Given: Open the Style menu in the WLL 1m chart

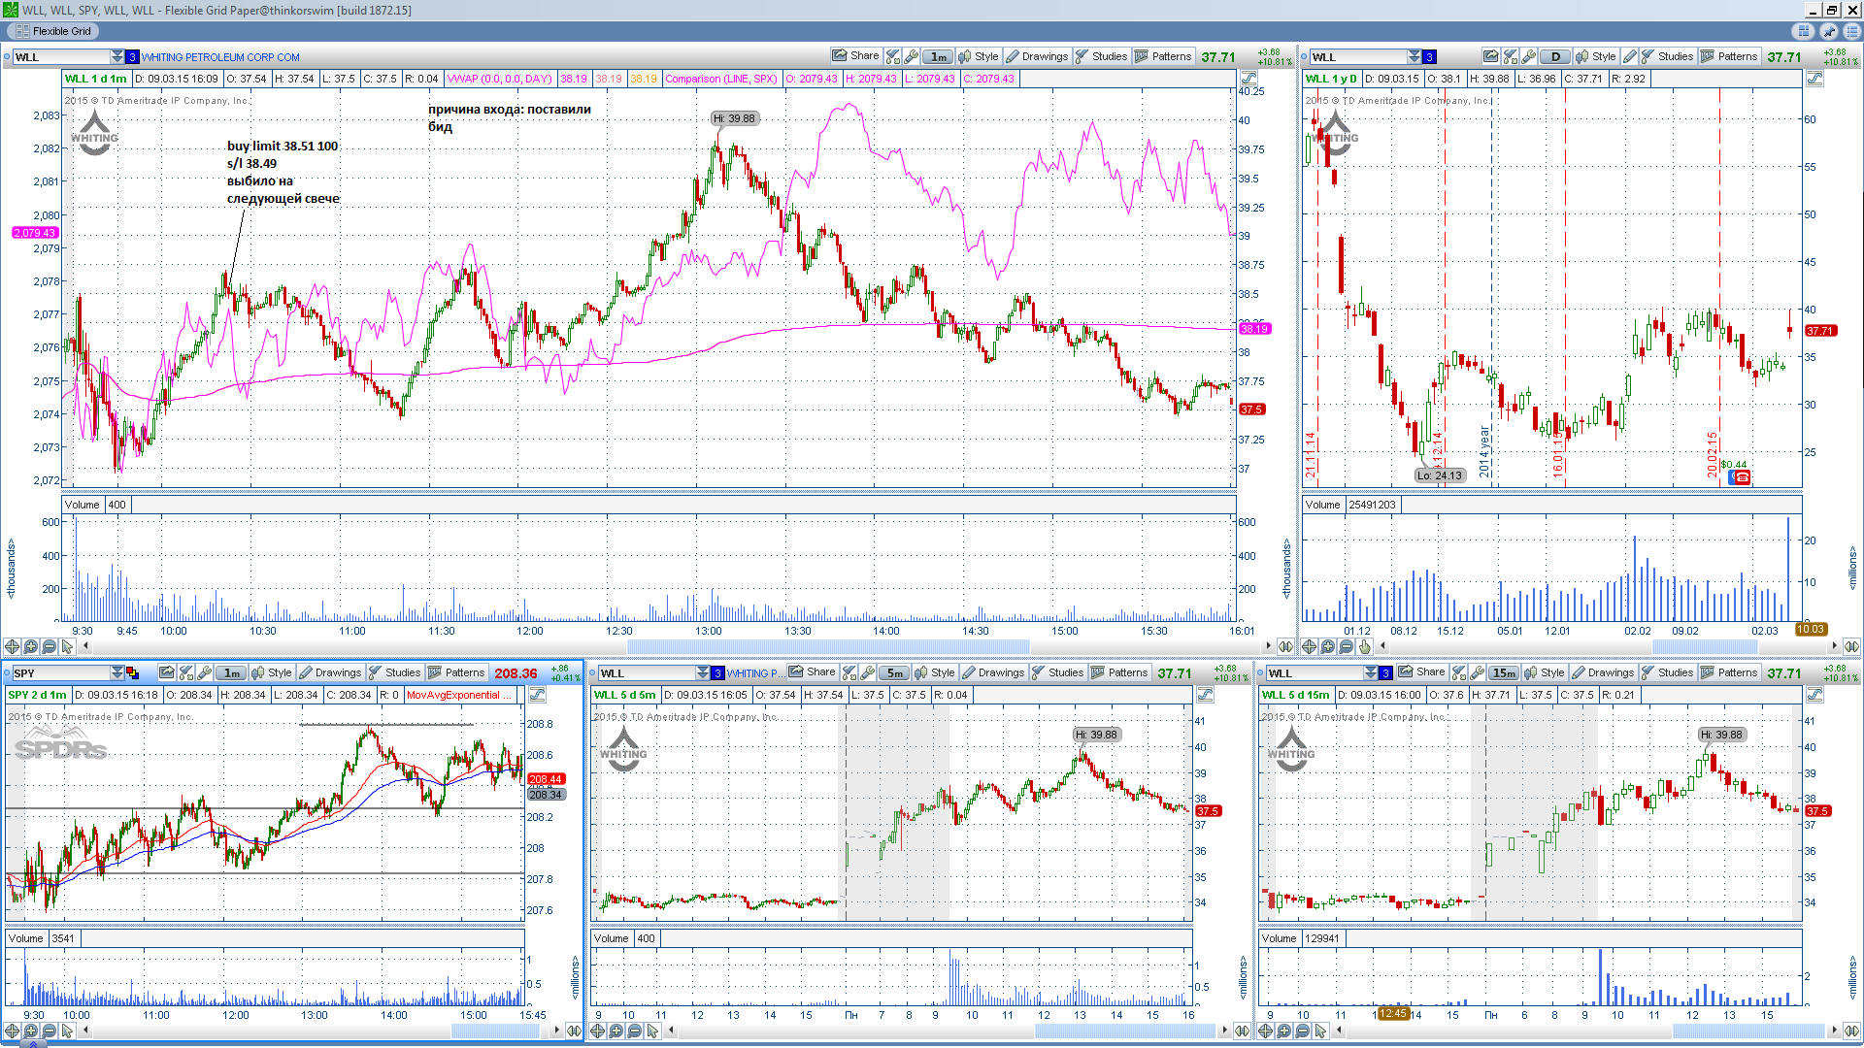Looking at the screenshot, I should pyautogui.click(x=979, y=56).
